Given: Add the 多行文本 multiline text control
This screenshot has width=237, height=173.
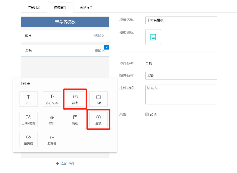Looking at the screenshot, I should tap(52, 99).
